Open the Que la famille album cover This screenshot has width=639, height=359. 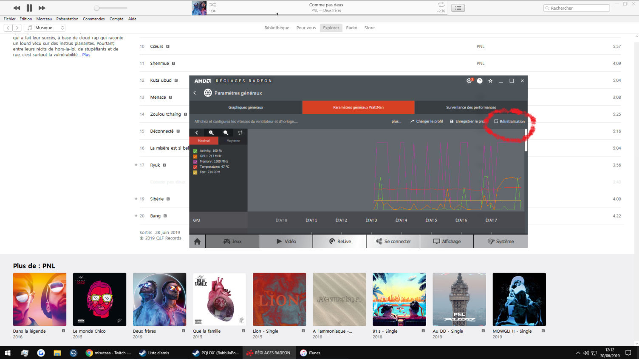(x=220, y=300)
